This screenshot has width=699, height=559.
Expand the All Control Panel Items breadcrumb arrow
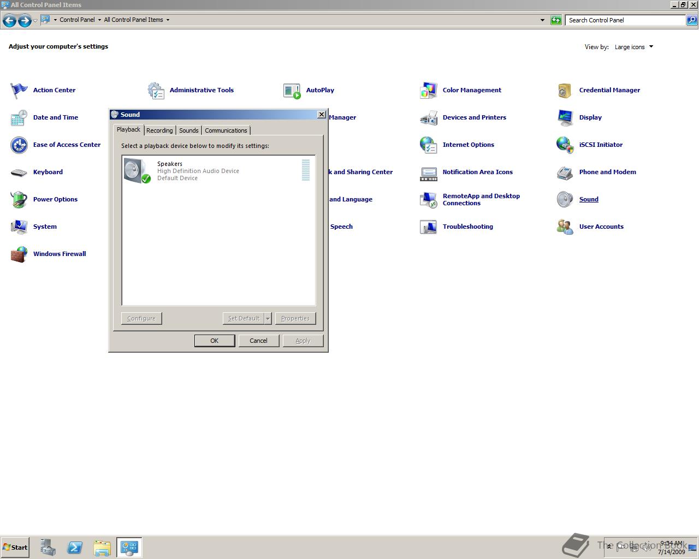click(168, 20)
